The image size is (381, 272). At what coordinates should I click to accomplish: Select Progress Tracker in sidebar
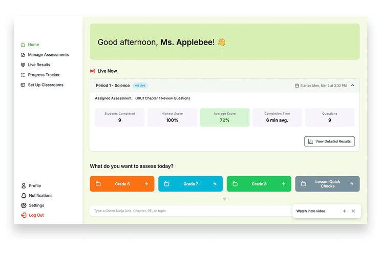pyautogui.click(x=40, y=75)
